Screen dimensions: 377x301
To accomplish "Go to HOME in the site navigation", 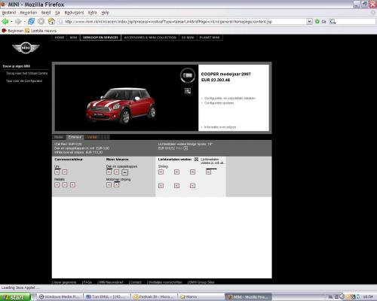I will tap(60, 38).
